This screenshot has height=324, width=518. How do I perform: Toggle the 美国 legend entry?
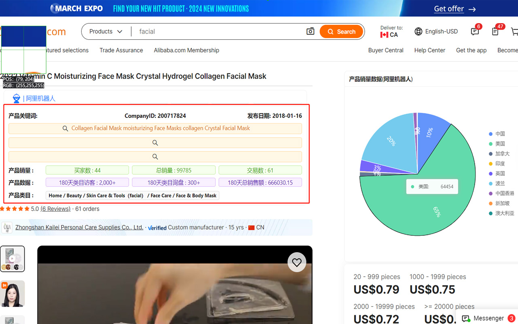pos(497,144)
